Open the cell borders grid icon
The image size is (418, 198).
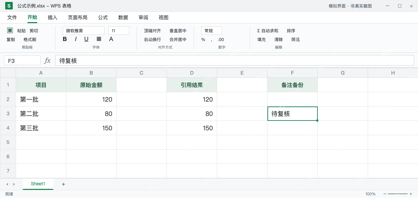coord(99,39)
